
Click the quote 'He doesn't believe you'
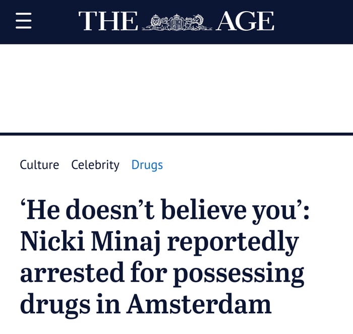point(165,211)
